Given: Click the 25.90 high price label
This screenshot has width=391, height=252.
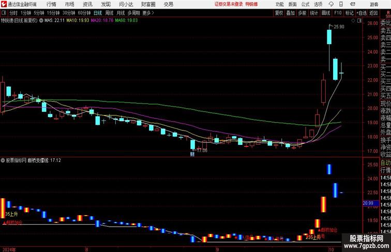Looking at the screenshot, I should 339,27.
